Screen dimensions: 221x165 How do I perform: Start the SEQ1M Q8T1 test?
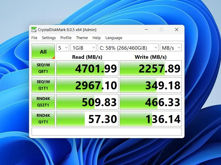click(x=43, y=68)
